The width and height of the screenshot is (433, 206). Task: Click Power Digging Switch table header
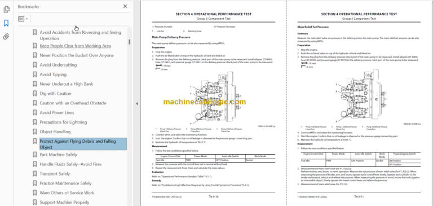404,154
